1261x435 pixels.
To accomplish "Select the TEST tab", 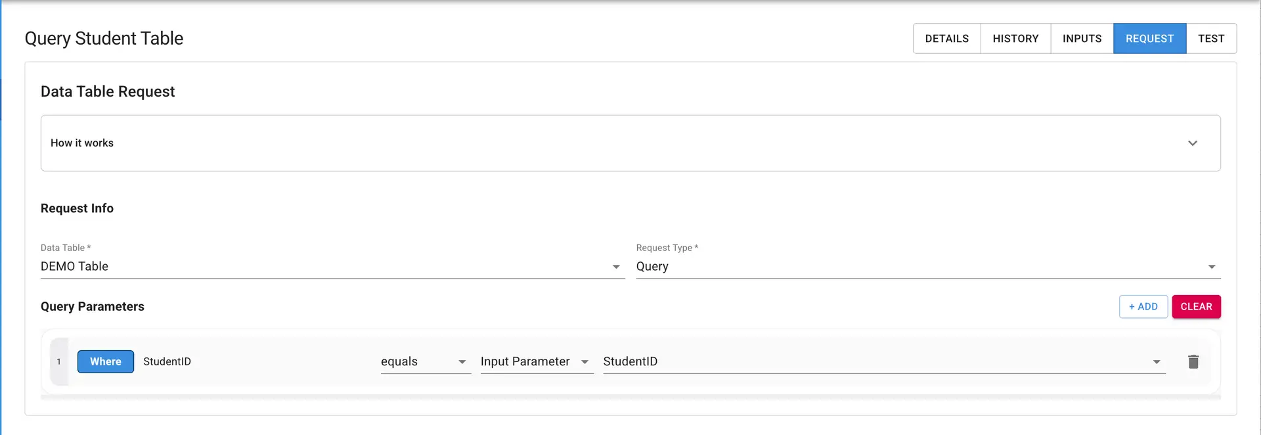I will 1211,38.
